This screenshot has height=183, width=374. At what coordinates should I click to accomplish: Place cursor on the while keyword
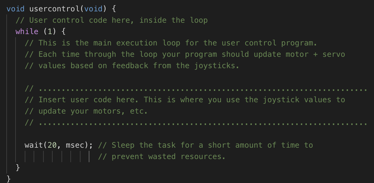point(27,32)
